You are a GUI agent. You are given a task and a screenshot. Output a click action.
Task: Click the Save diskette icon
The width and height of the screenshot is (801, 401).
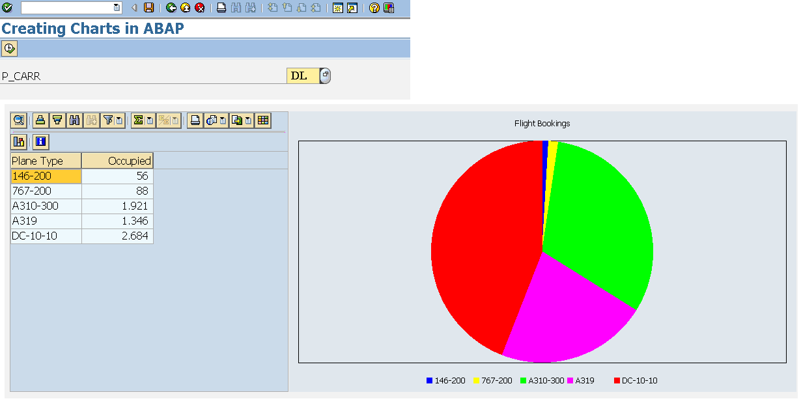pyautogui.click(x=149, y=8)
